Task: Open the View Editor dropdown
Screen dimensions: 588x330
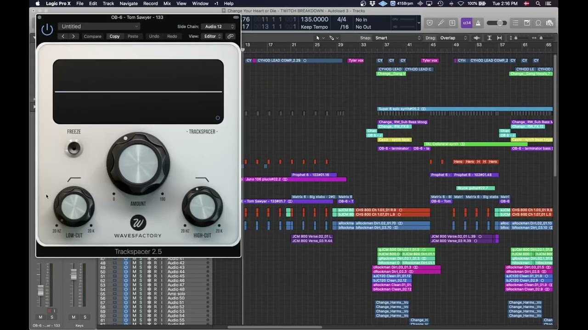Action: click(212, 36)
